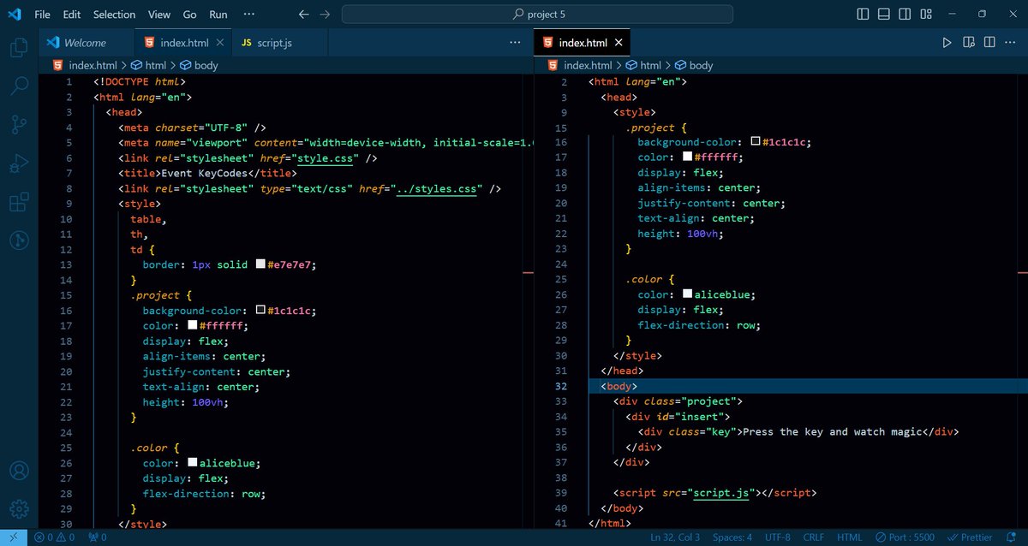Open the Manage gear menu
The image size is (1028, 546).
19,510
